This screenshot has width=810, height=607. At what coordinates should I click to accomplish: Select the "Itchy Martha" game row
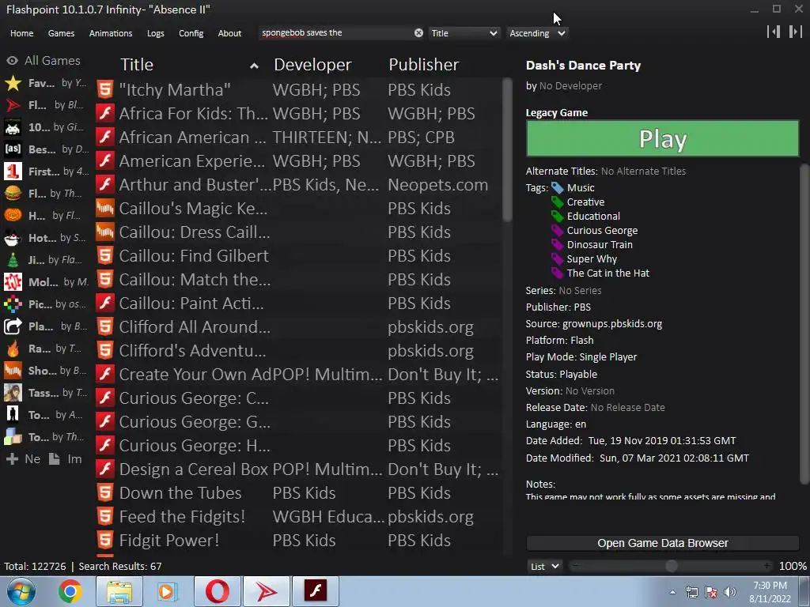[x=297, y=90]
